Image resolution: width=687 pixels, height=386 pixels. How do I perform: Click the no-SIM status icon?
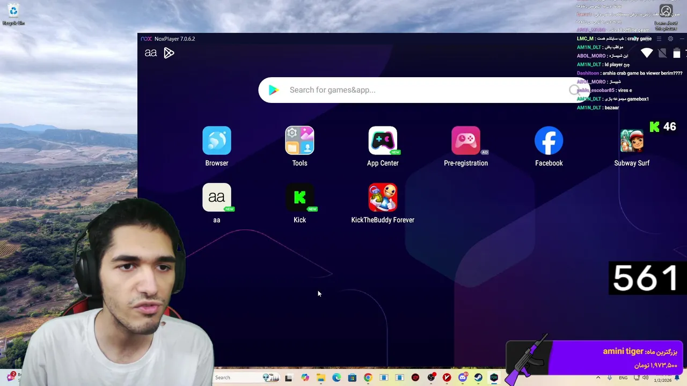click(x=662, y=53)
